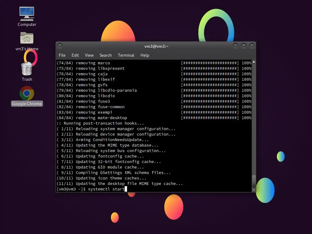Maximize the terminal window

[243, 46]
